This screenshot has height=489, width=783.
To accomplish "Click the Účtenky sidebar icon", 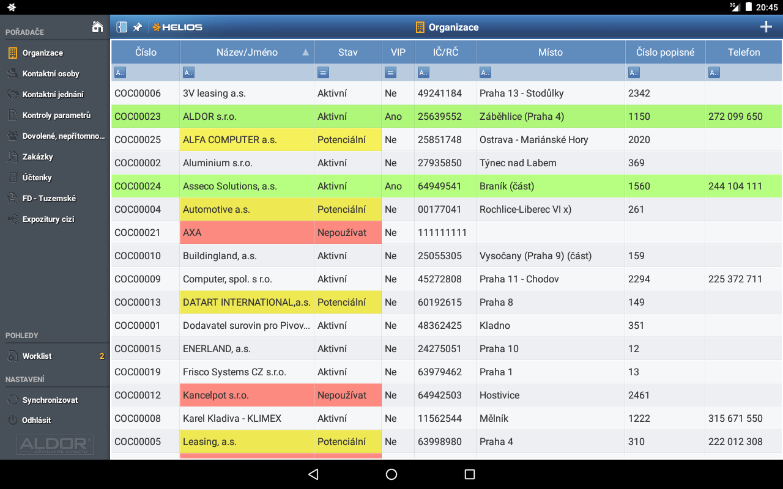I will [x=12, y=178].
